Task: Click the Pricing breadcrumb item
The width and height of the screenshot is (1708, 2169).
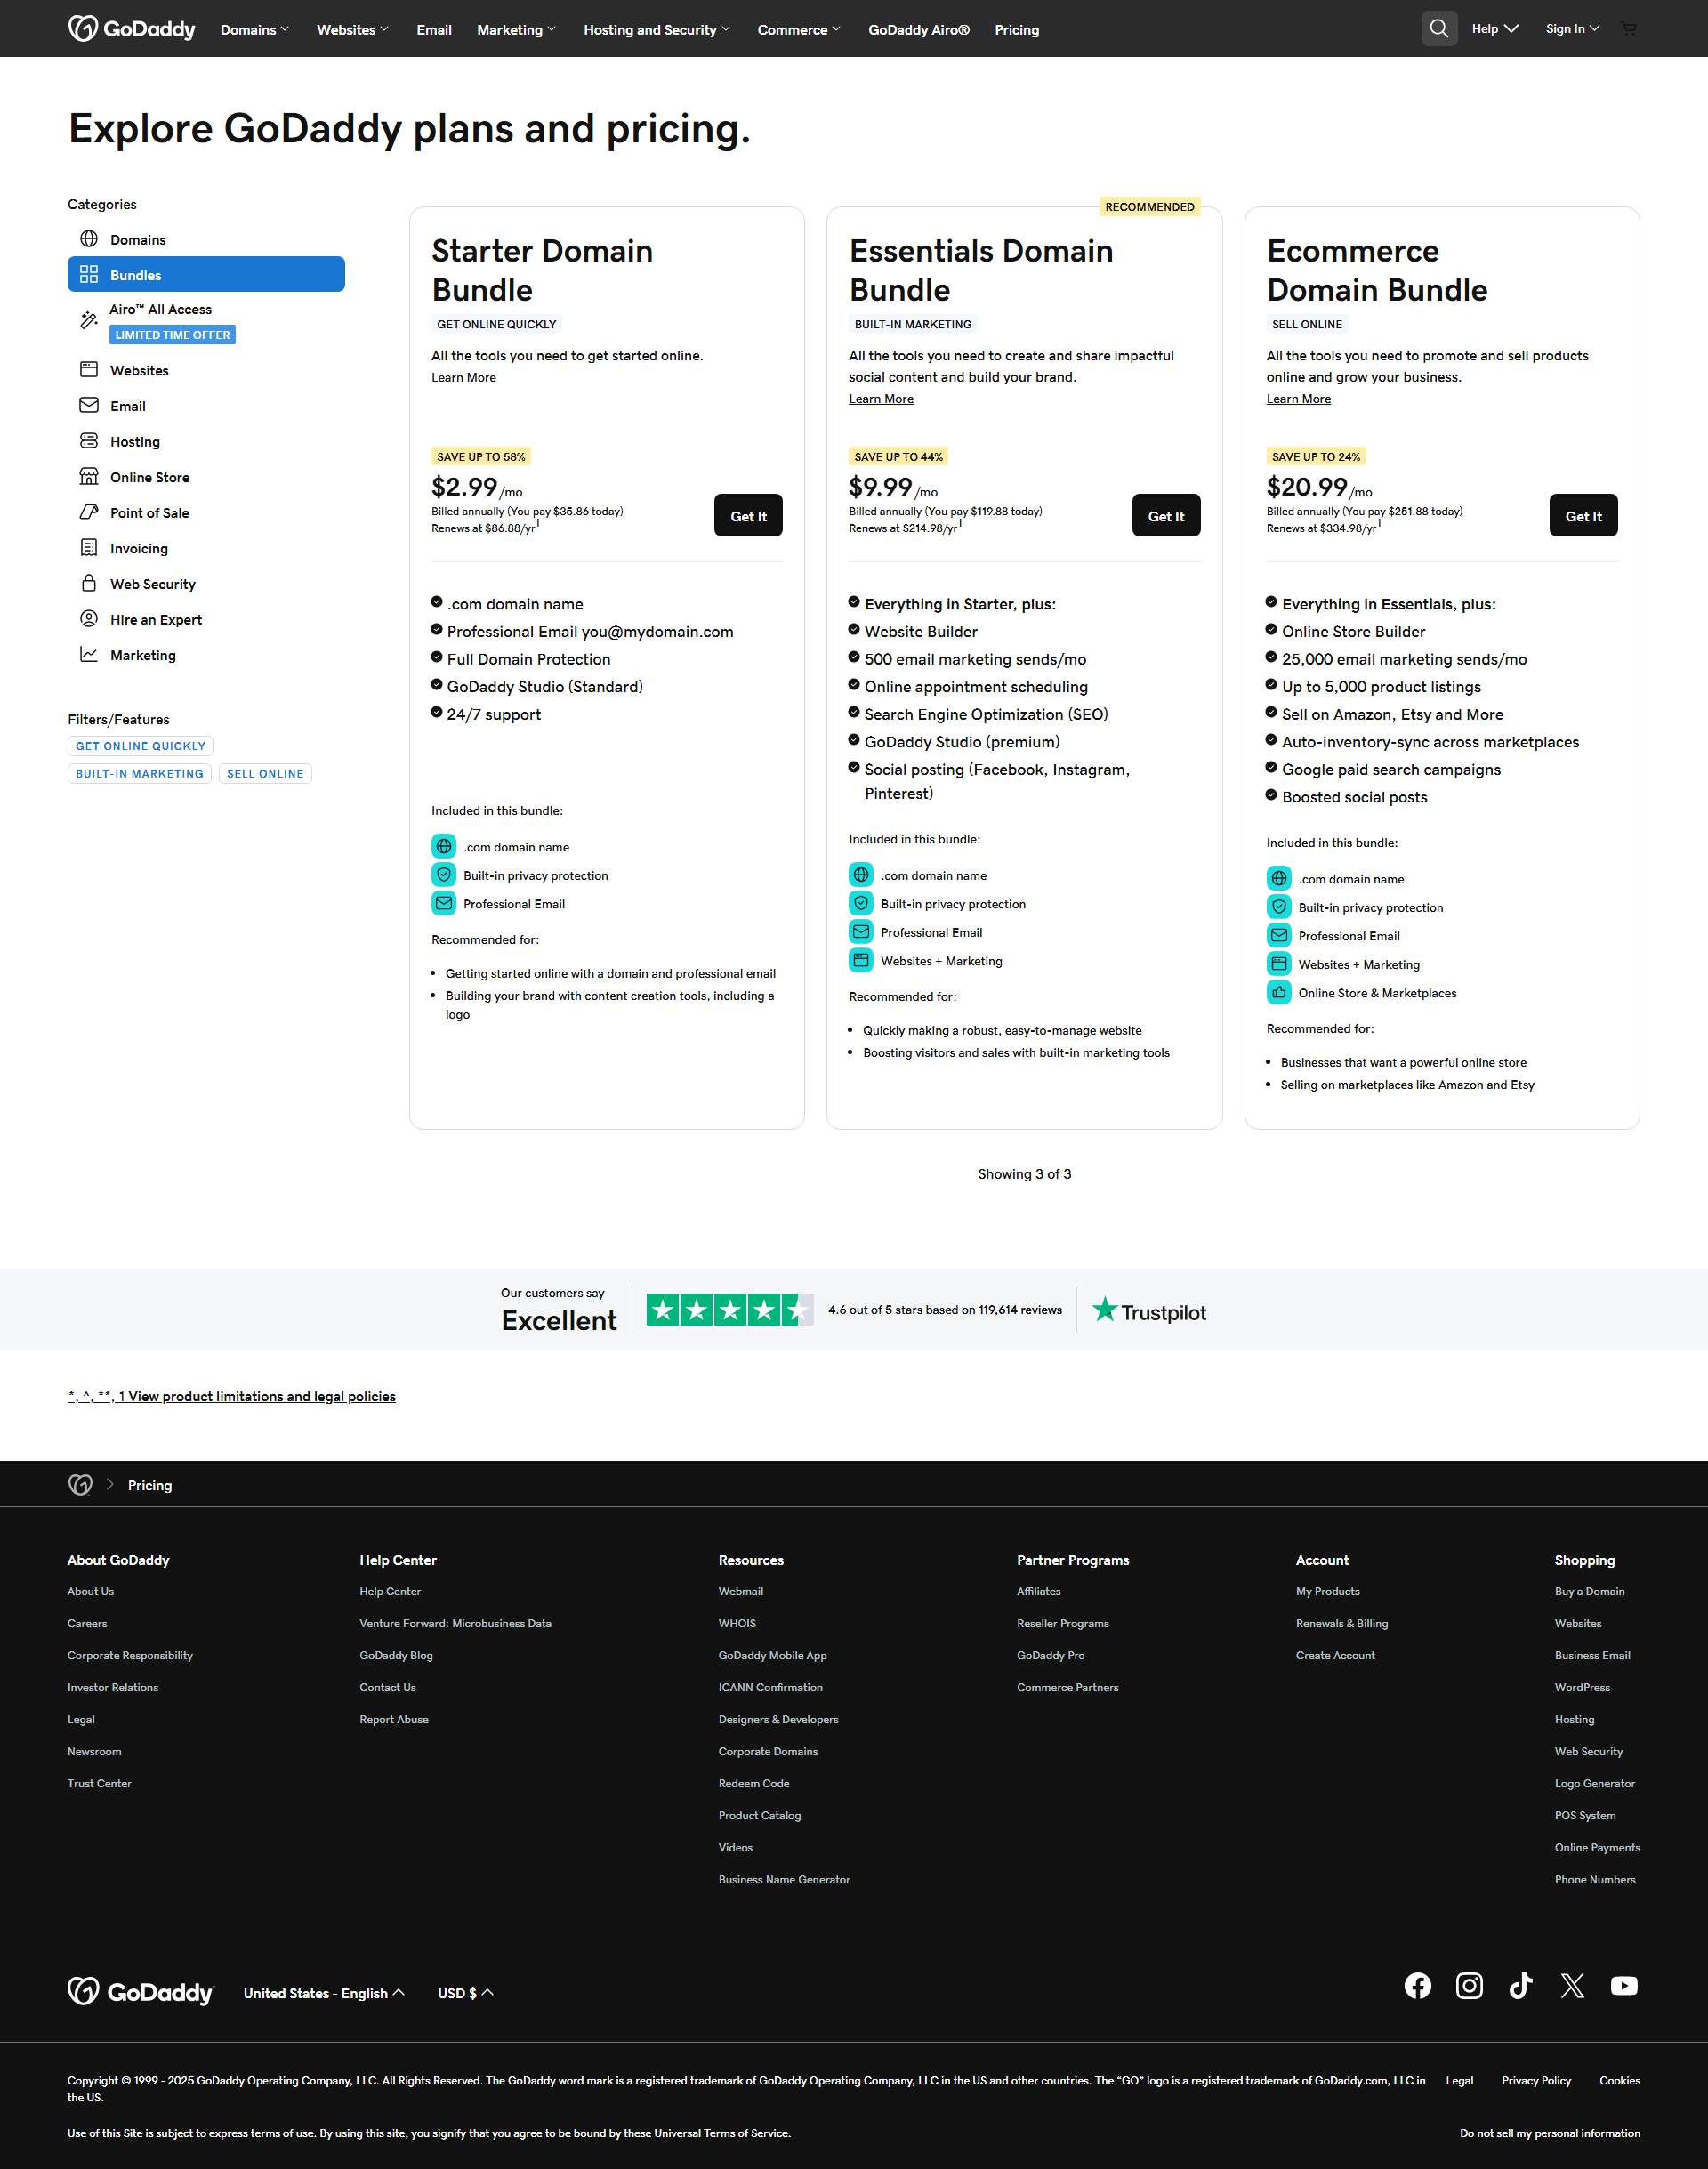Action: click(150, 1485)
